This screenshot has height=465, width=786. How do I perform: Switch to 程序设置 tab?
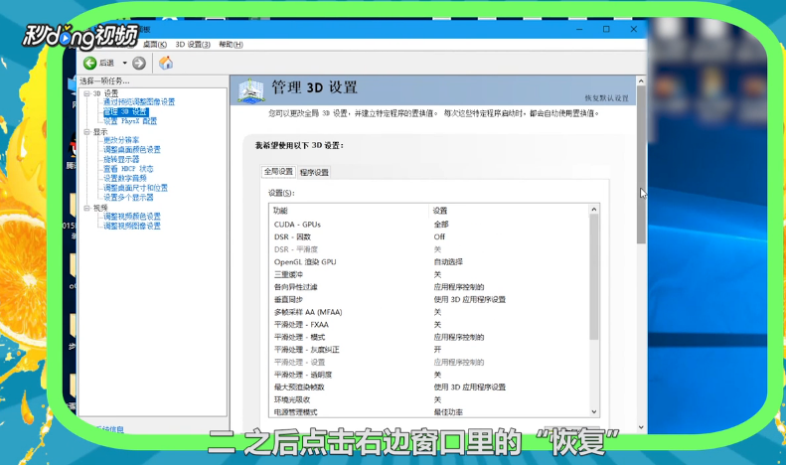click(x=314, y=172)
